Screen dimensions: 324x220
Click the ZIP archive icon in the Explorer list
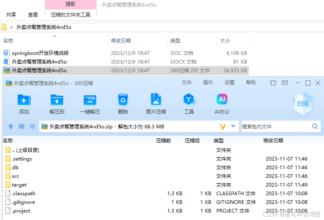pos(7,71)
